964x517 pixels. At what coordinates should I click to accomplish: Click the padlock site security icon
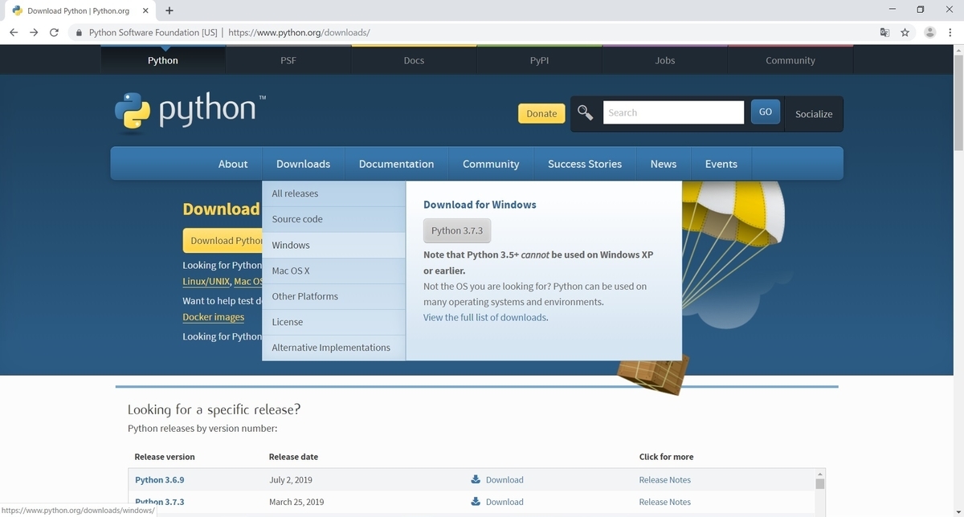pyautogui.click(x=79, y=33)
